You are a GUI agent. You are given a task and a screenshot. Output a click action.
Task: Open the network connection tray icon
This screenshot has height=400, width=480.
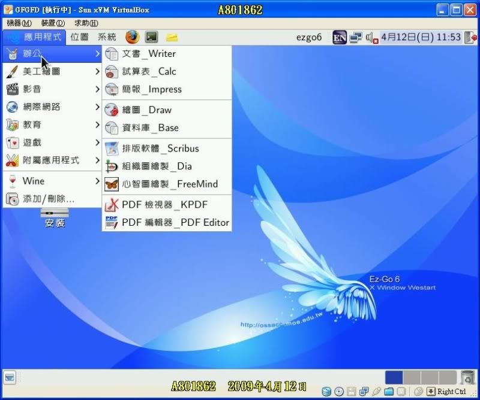[x=356, y=37]
